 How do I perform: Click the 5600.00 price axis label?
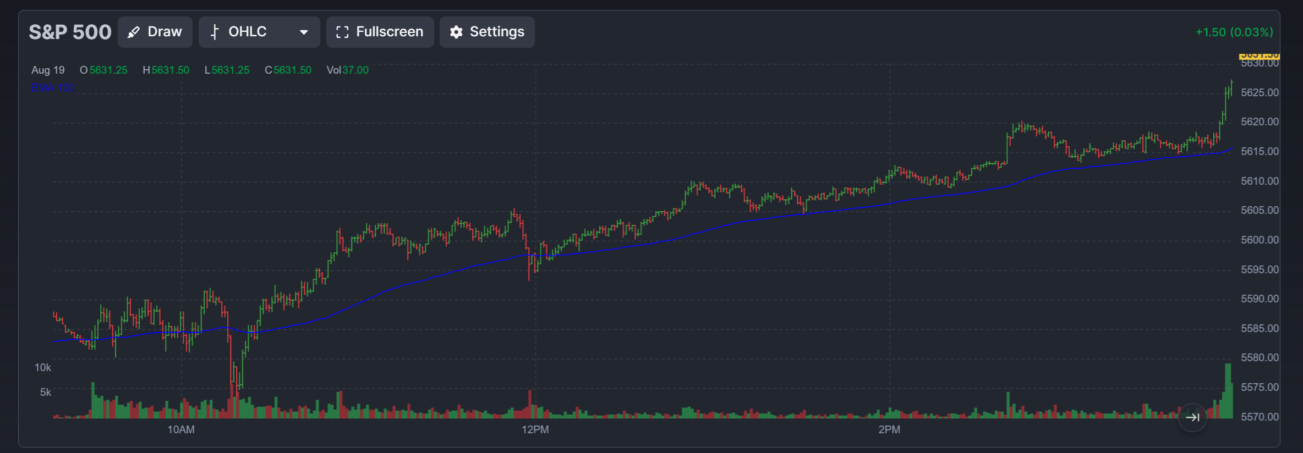(x=1260, y=240)
